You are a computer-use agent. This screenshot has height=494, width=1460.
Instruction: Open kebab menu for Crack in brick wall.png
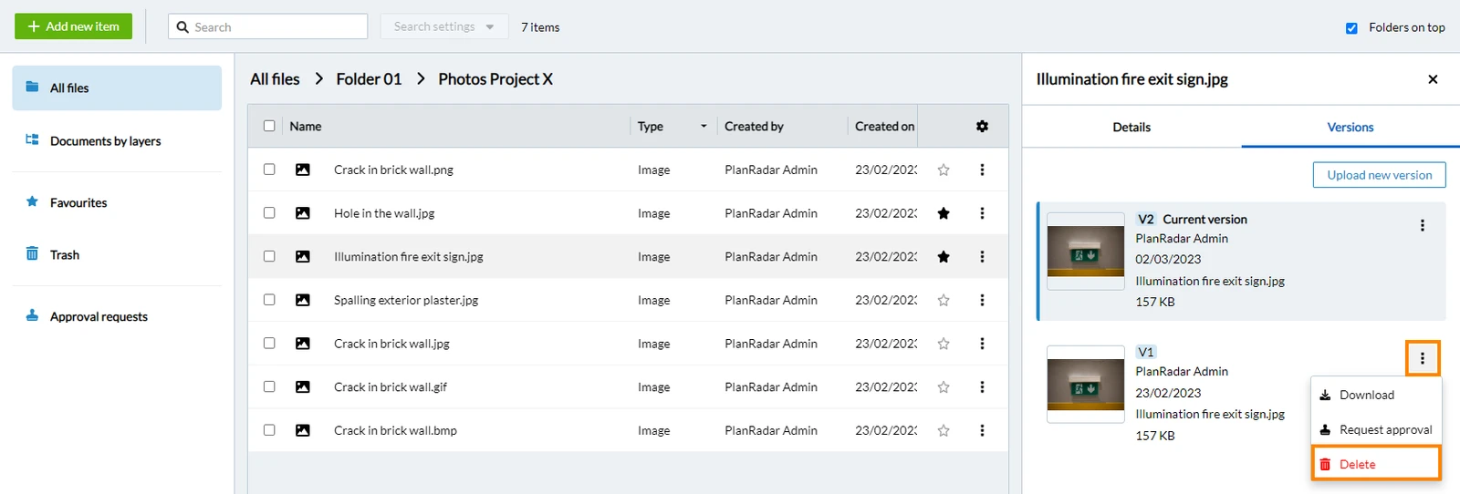tap(982, 170)
